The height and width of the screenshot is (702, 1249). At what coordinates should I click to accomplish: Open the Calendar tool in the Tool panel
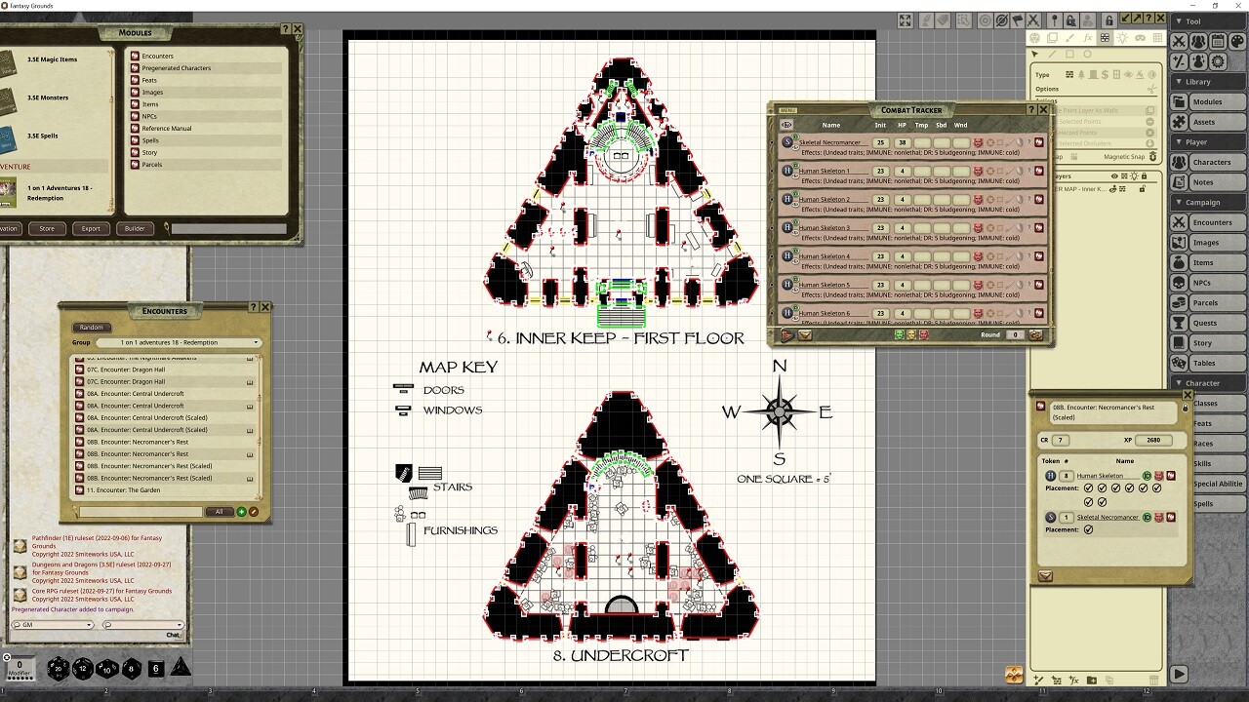[x=1218, y=41]
